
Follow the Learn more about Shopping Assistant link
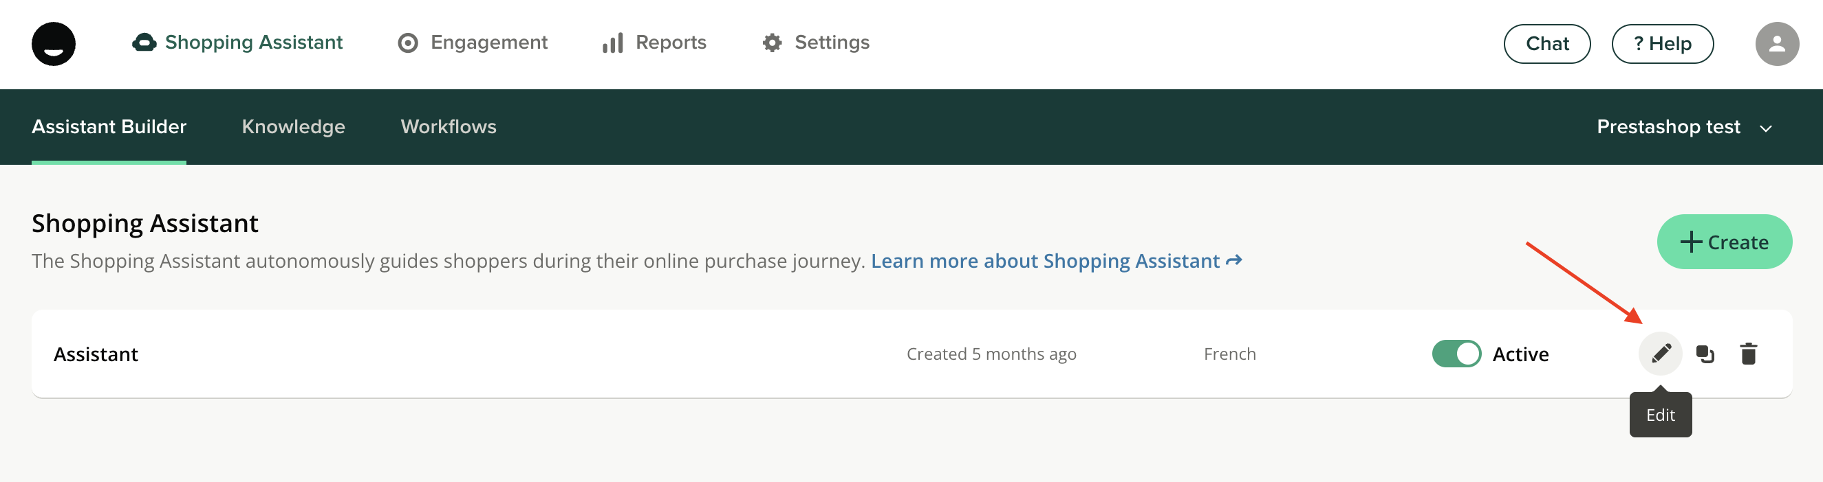[x=1055, y=261]
